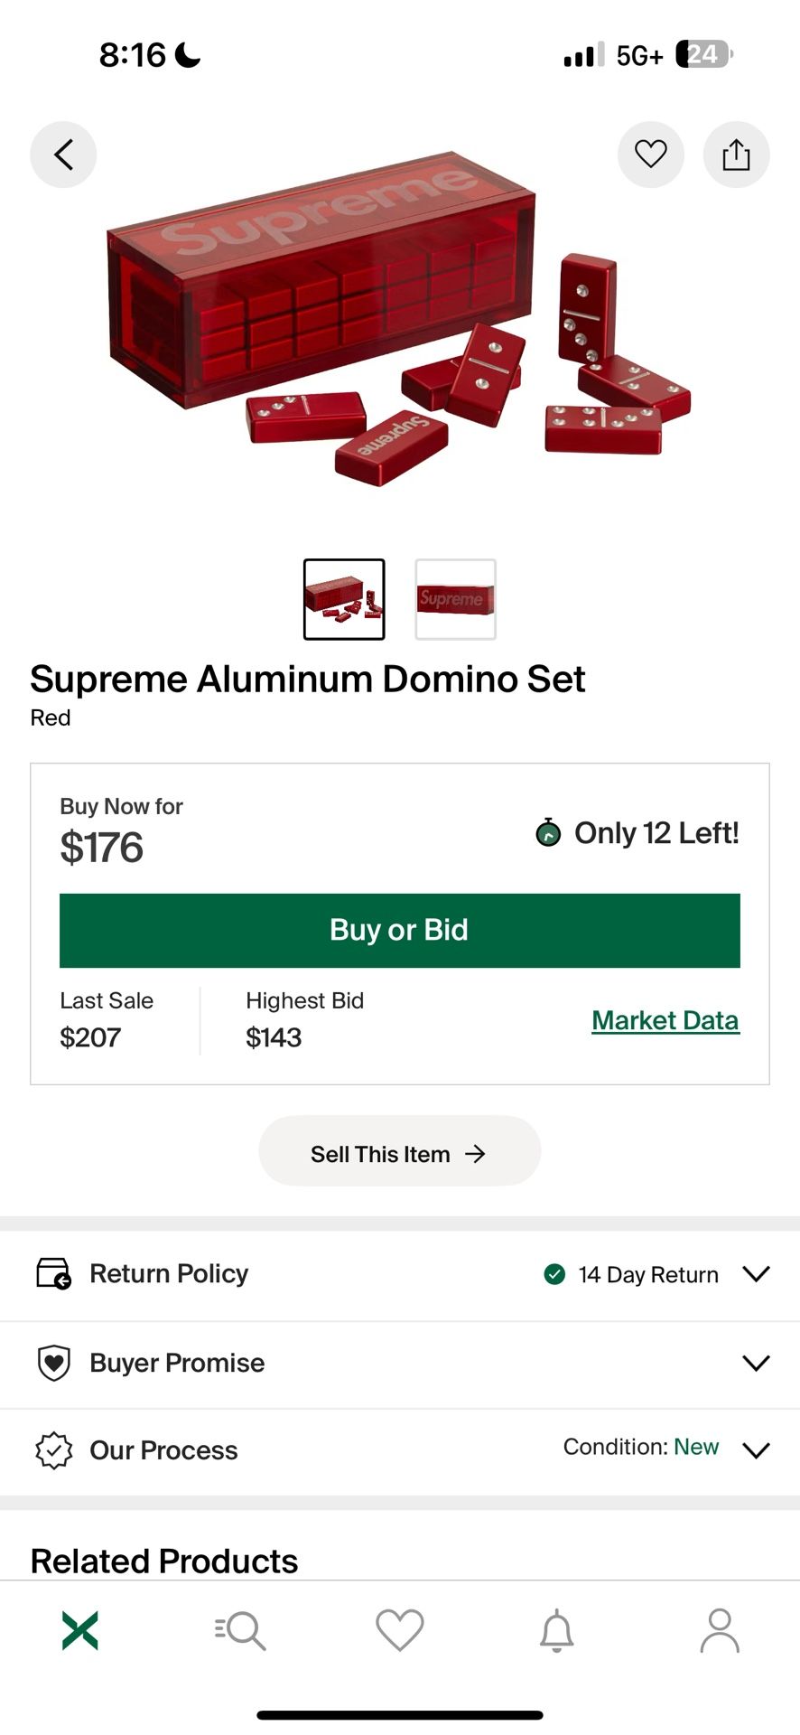Select the first domino set thumbnail

[344, 599]
